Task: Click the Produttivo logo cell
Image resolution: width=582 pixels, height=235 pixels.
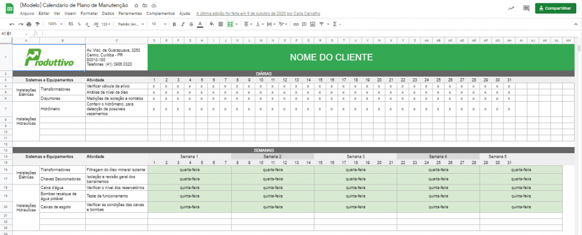Action: pyautogui.click(x=49, y=57)
